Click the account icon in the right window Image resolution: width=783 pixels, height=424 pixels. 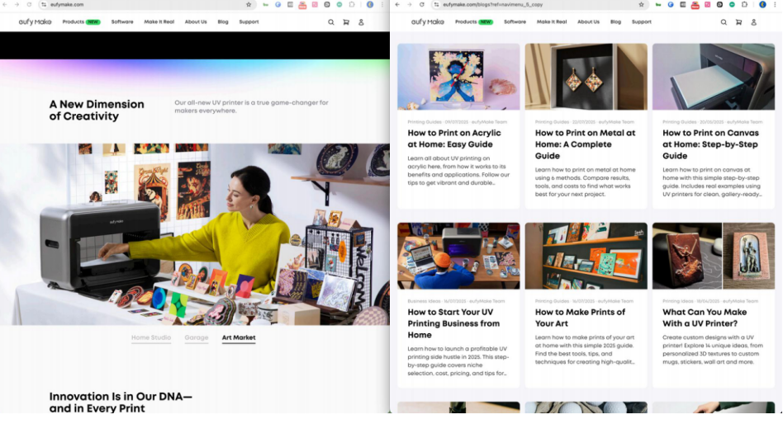pyautogui.click(x=753, y=22)
